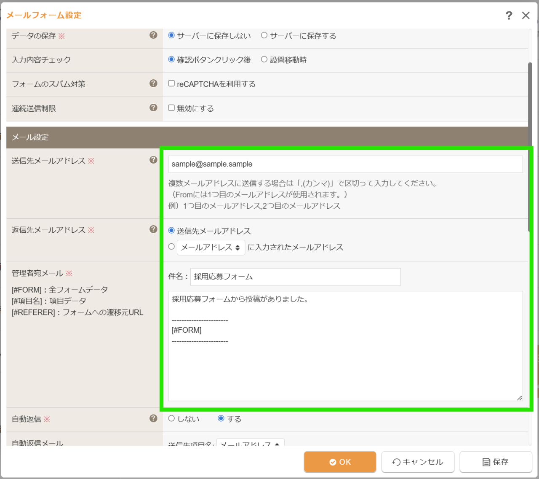The image size is (539, 479).
Task: Click the キャンセル button
Action: tap(418, 462)
